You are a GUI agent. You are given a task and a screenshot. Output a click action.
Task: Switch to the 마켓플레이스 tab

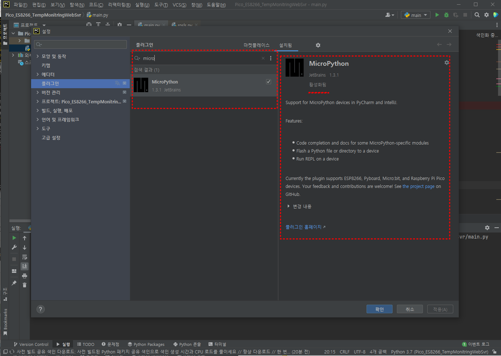click(257, 45)
